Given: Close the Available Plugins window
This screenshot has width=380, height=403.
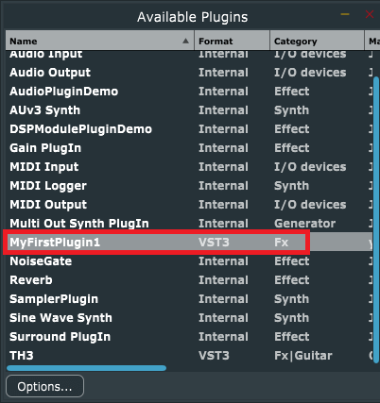Looking at the screenshot, I should tap(370, 14).
